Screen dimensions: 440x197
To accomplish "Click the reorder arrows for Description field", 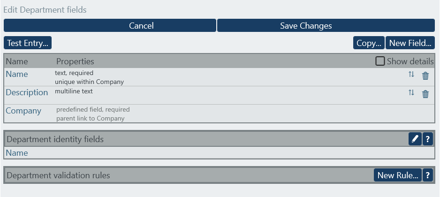I will click(411, 93).
